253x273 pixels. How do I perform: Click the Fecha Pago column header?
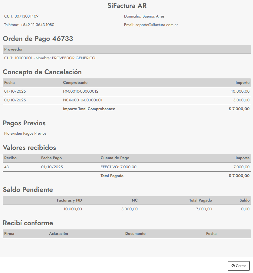click(51, 158)
